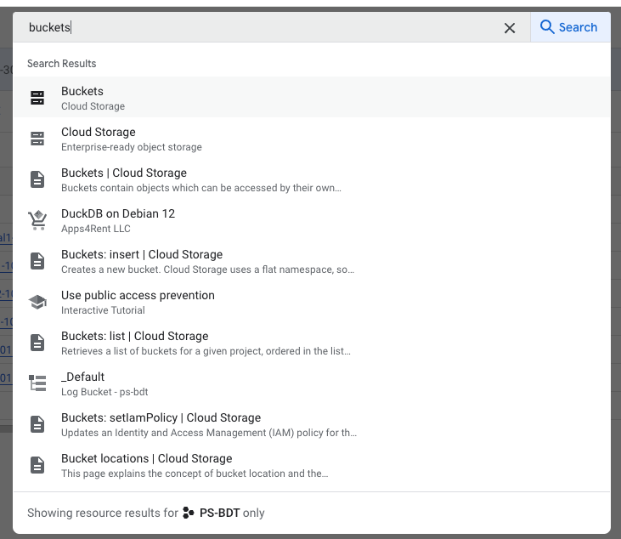Click the Buckets storage icon in first result
The image size is (621, 539).
pos(37,98)
